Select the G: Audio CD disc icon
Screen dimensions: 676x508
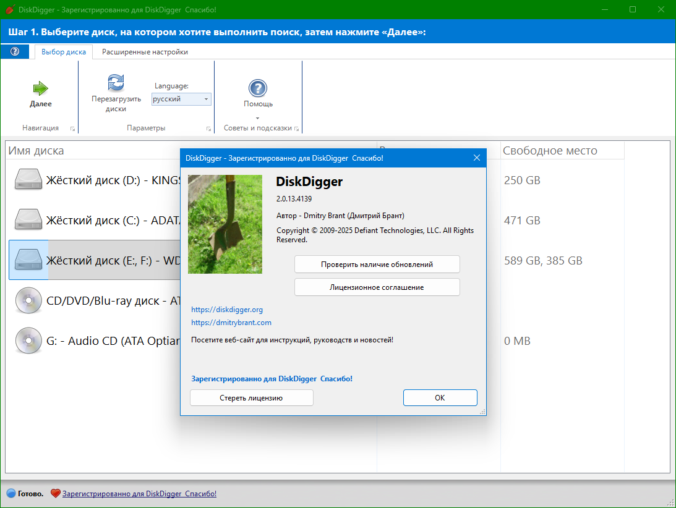tap(28, 341)
